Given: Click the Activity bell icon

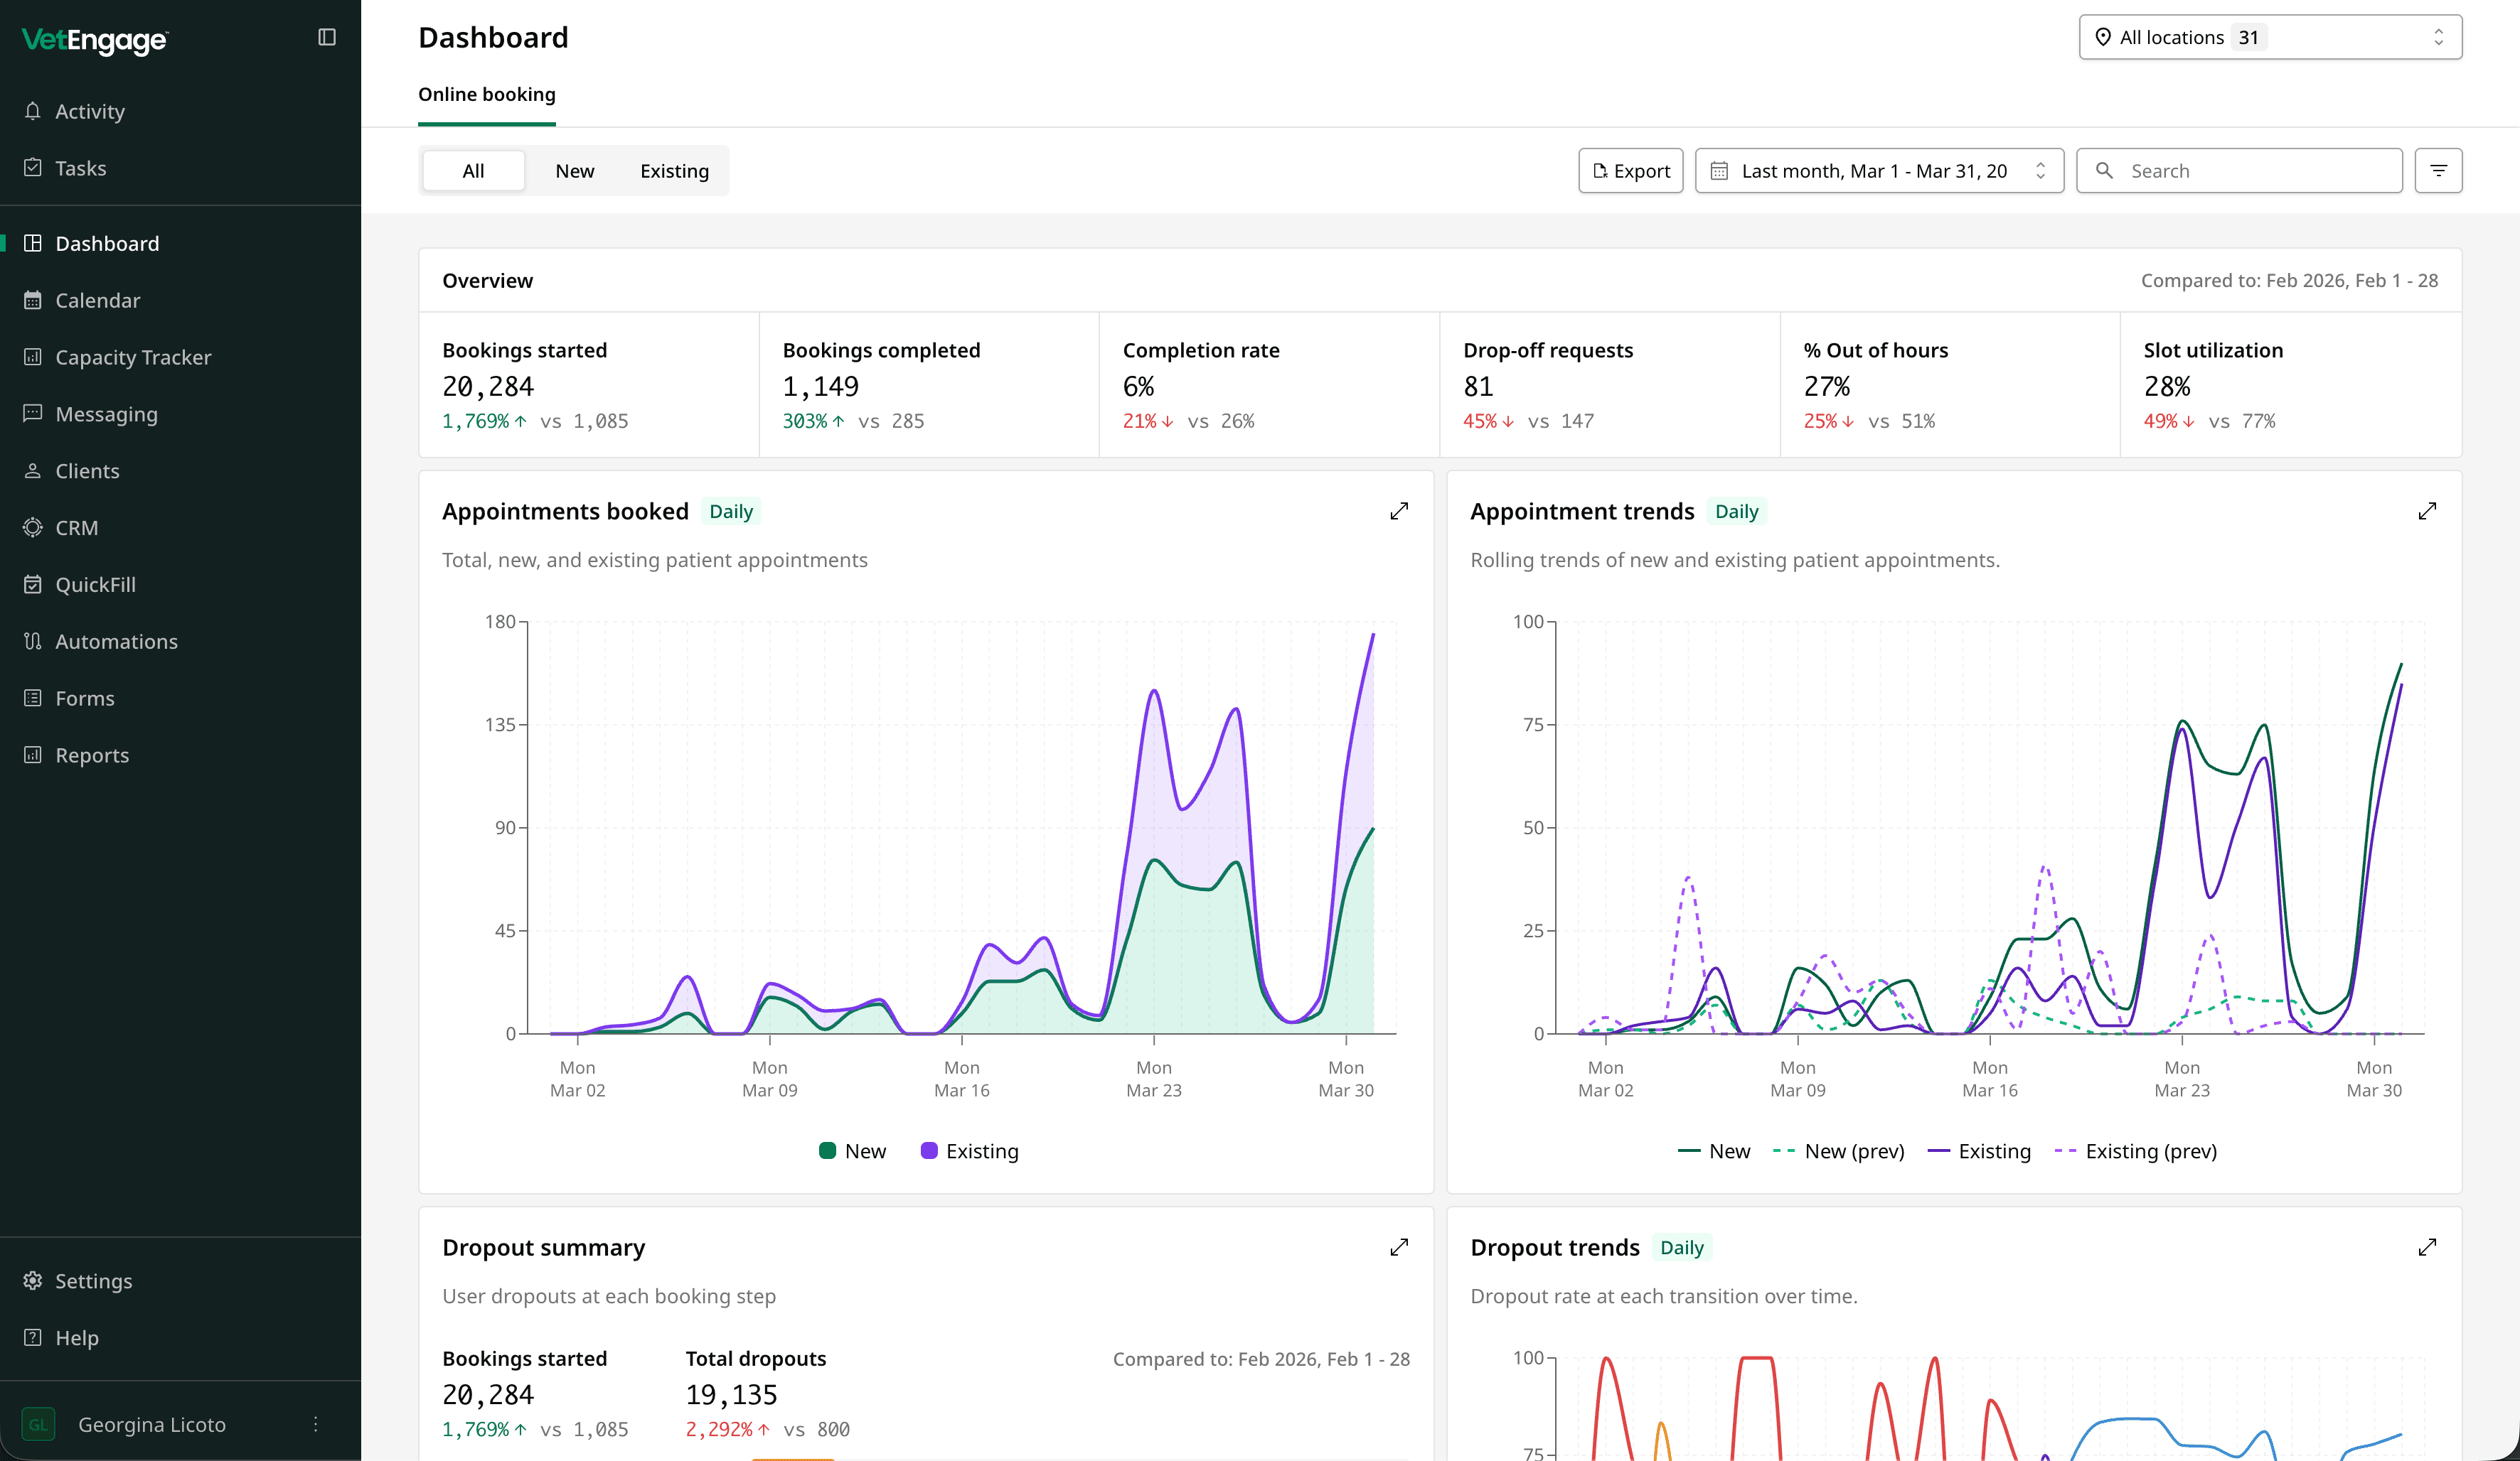Looking at the screenshot, I should click(x=33, y=111).
